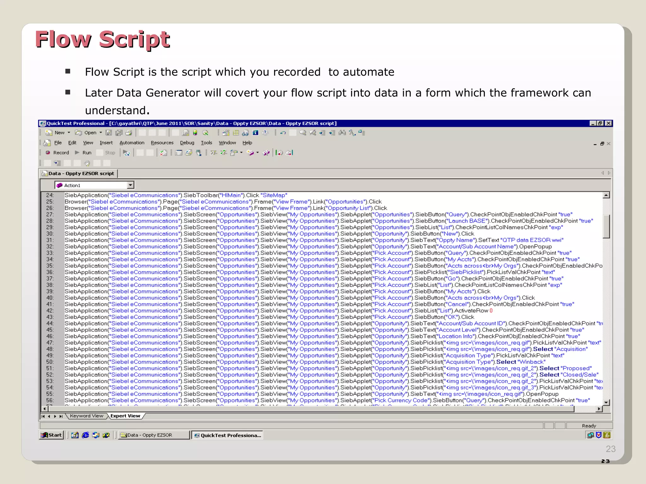Open the New button dropdown arrow
The width and height of the screenshot is (646, 484).
point(69,133)
